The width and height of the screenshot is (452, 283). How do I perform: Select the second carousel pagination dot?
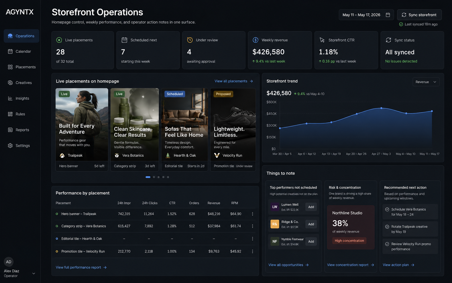pos(154,177)
